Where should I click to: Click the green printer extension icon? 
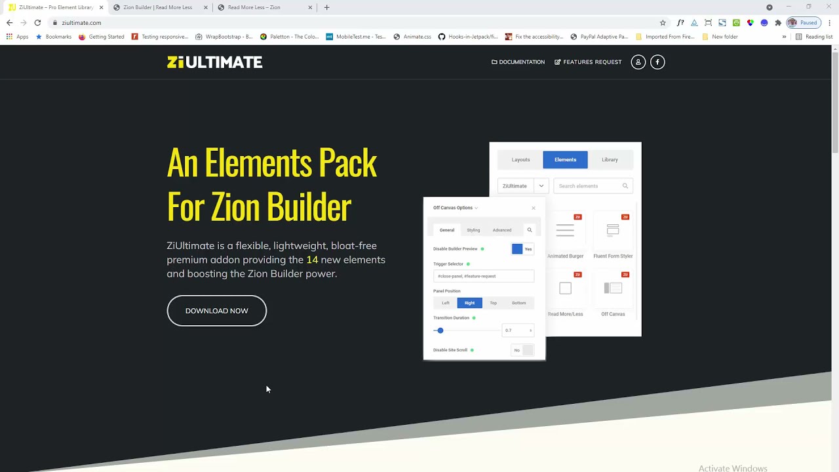pyautogui.click(x=736, y=22)
